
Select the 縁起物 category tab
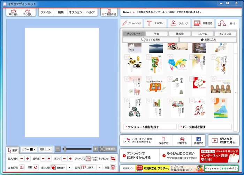pyautogui.click(x=180, y=34)
